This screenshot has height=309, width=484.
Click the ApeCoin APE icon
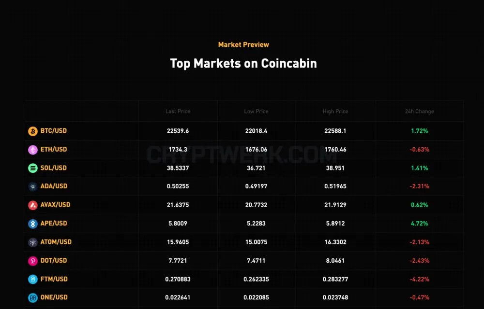(x=33, y=224)
